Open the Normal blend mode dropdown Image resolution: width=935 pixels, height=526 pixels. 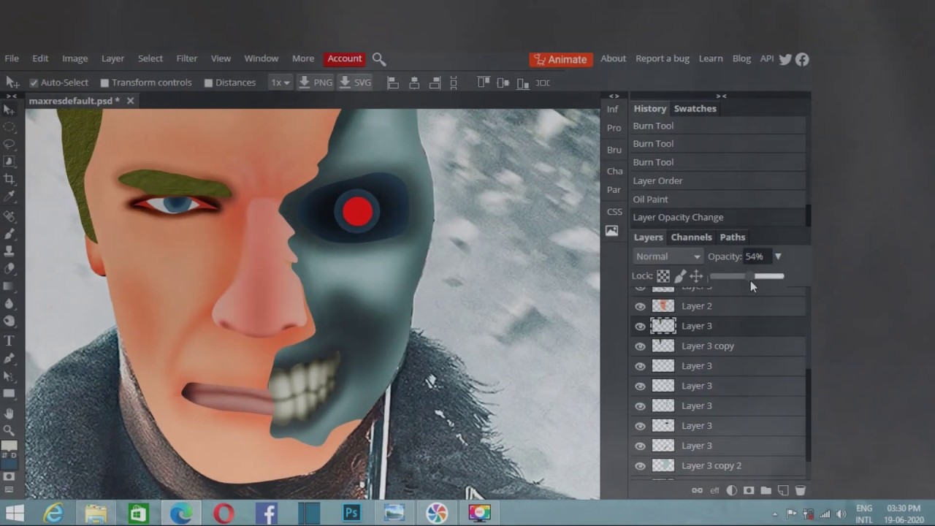click(668, 256)
